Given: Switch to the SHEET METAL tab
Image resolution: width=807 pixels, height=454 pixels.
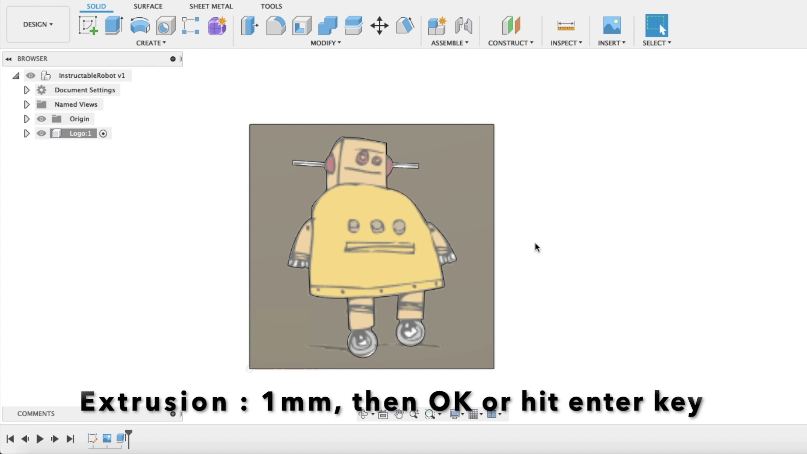Looking at the screenshot, I should [x=211, y=6].
